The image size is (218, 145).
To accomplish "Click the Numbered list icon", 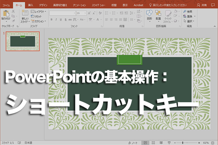I will (x=114, y=13).
